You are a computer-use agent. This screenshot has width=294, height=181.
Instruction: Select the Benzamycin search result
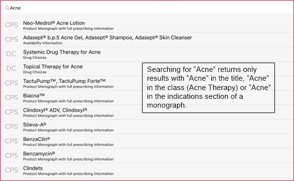[x=148, y=156]
